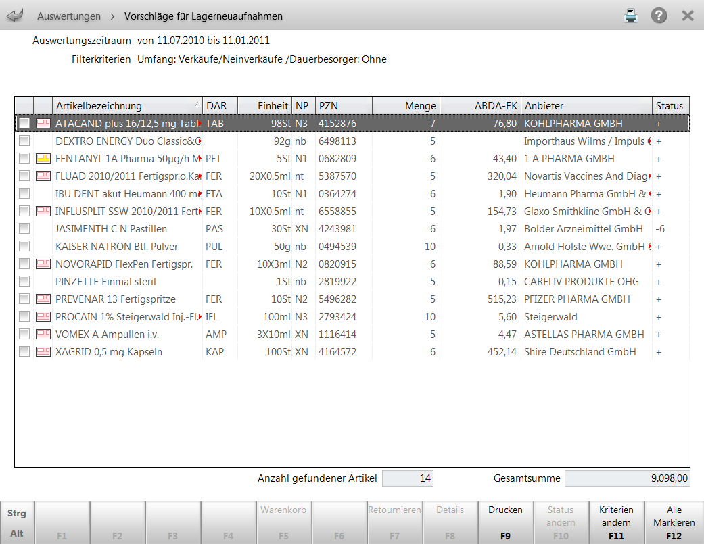Click prescription icon of NOVORAPID FlexPen row
The image size is (704, 544).
coord(43,264)
